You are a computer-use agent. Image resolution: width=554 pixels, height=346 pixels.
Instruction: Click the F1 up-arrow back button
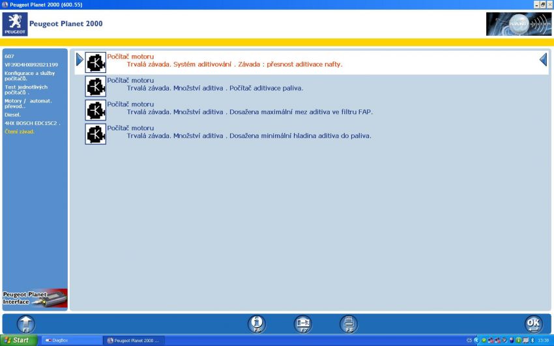point(25,324)
